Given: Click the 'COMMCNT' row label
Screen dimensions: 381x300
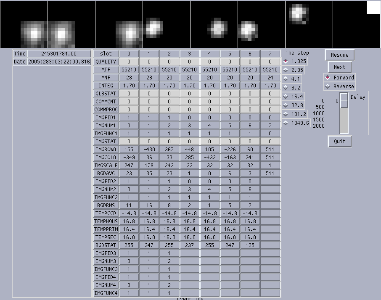Looking at the screenshot, I should (106, 102).
